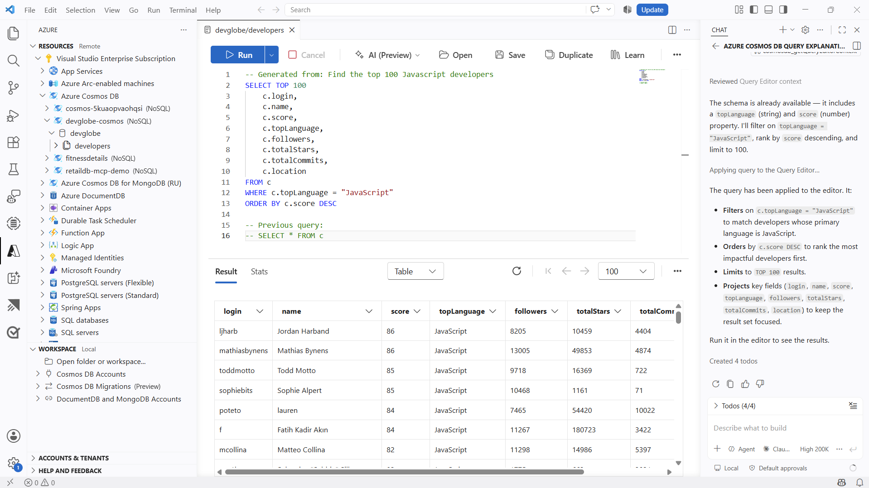Maximize the chat panel

pos(842,30)
